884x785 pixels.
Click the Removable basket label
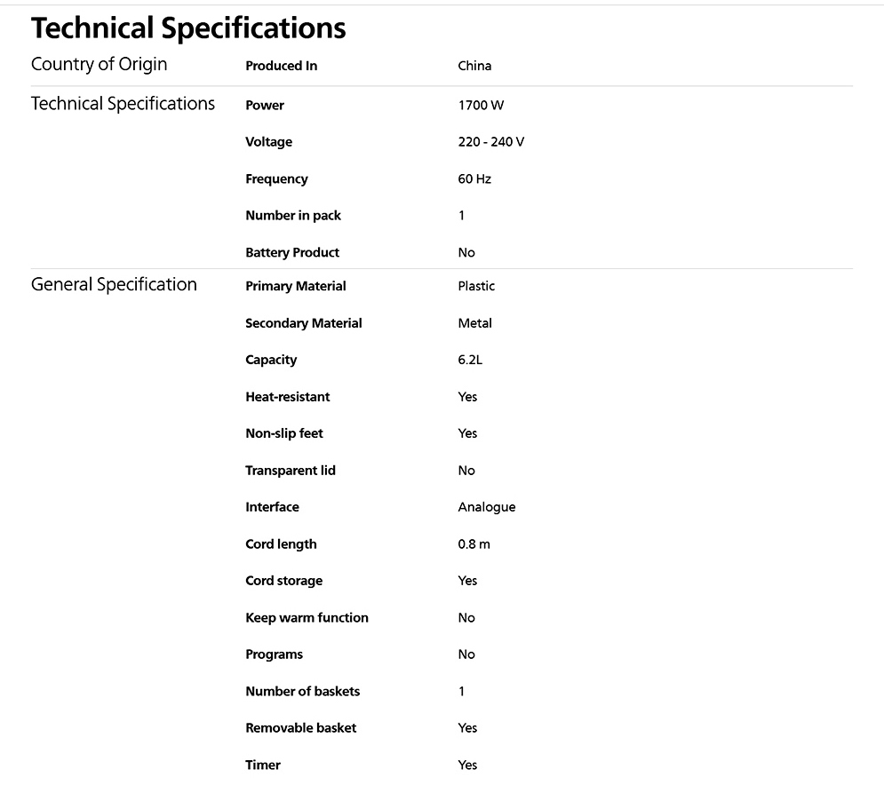coord(300,728)
